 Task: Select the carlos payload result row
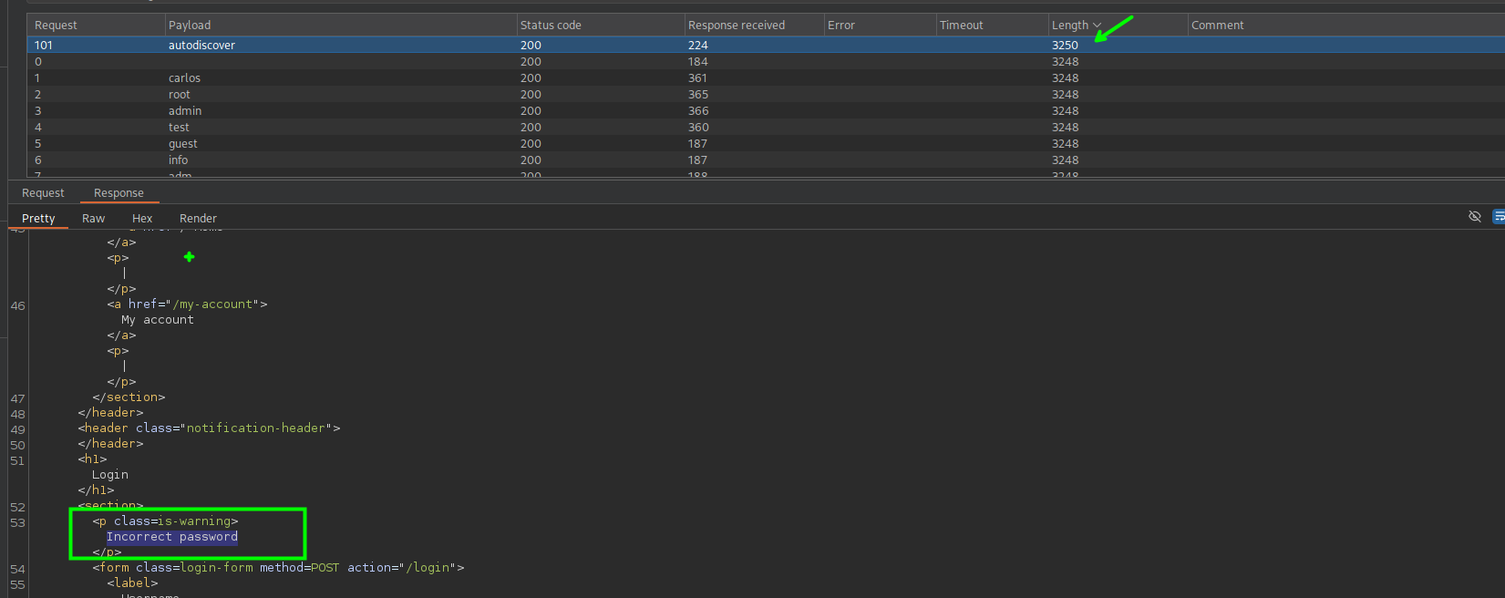click(184, 78)
